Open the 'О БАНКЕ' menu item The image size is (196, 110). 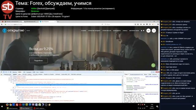tap(84, 31)
